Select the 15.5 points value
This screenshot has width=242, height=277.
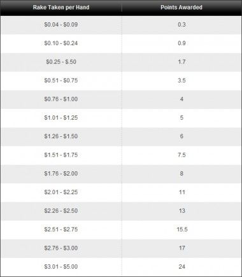point(182,229)
